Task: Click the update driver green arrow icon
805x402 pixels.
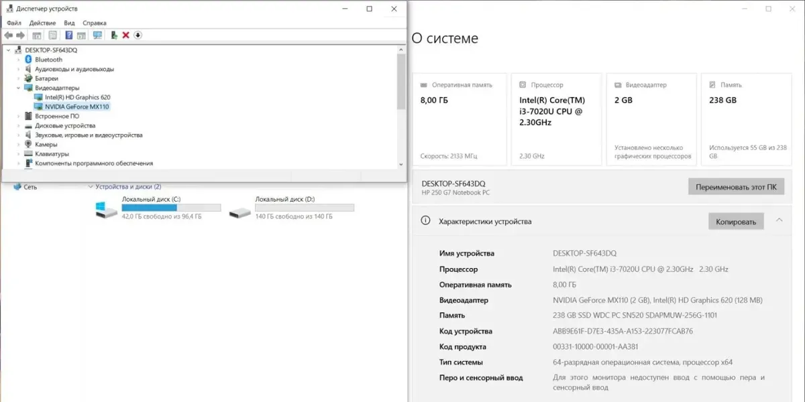Action: [x=114, y=35]
